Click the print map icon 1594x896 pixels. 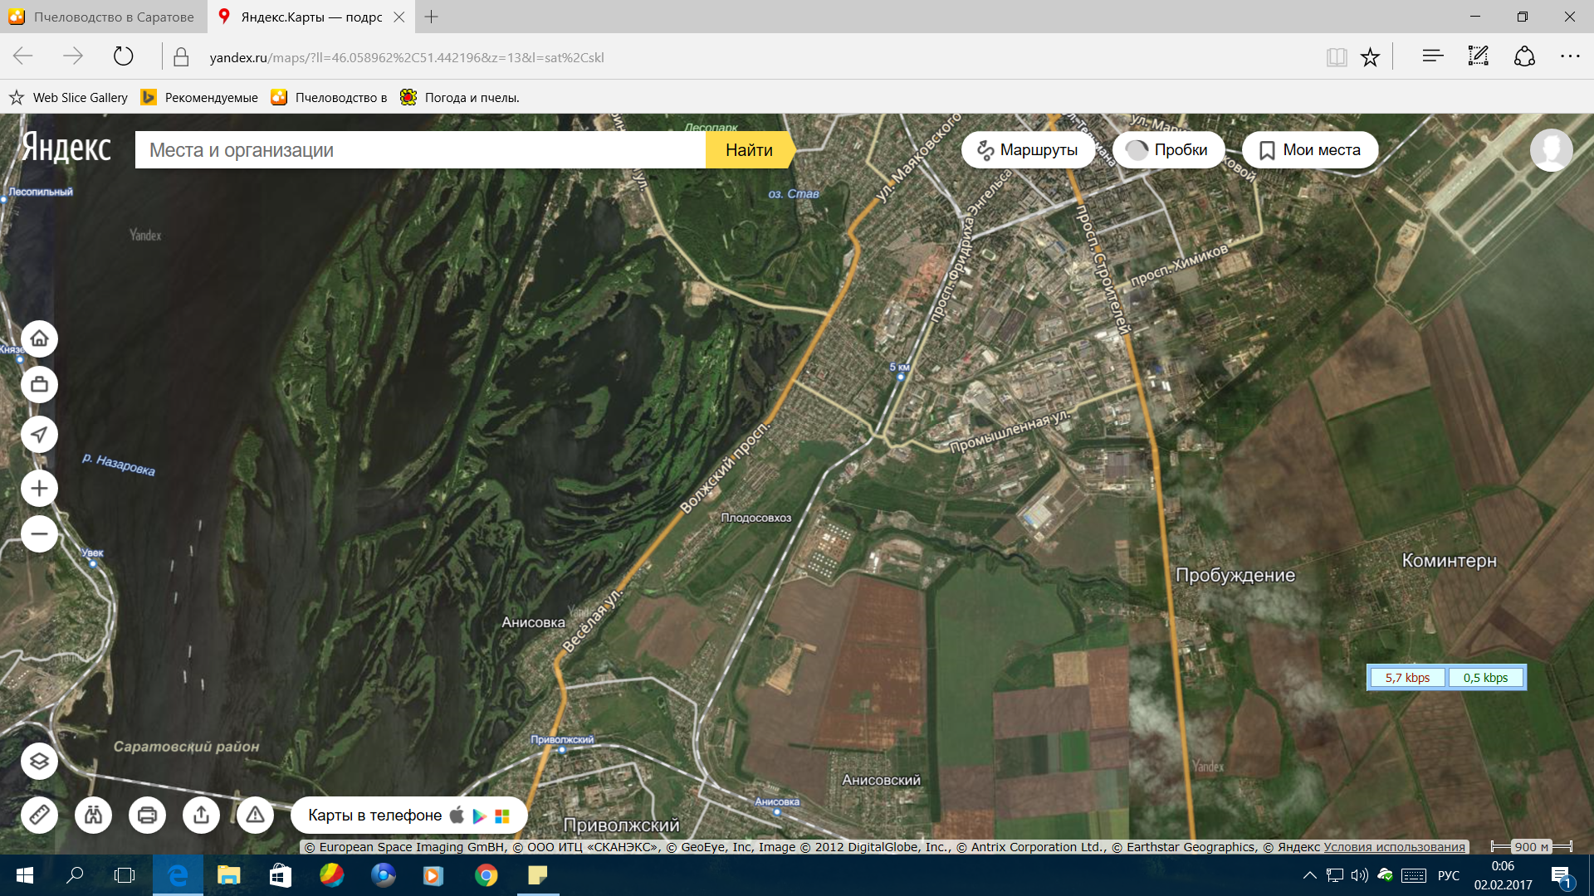tap(147, 815)
